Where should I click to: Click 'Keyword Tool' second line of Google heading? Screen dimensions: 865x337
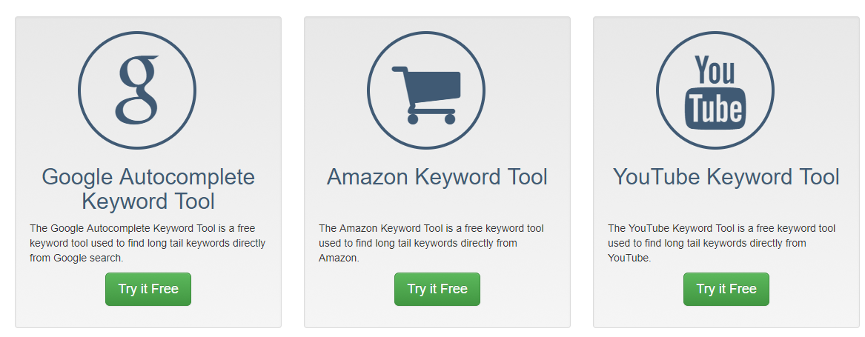coord(148,201)
